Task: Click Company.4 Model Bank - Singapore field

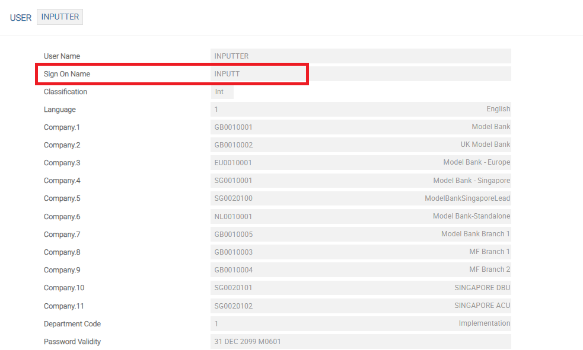Action: (360, 181)
